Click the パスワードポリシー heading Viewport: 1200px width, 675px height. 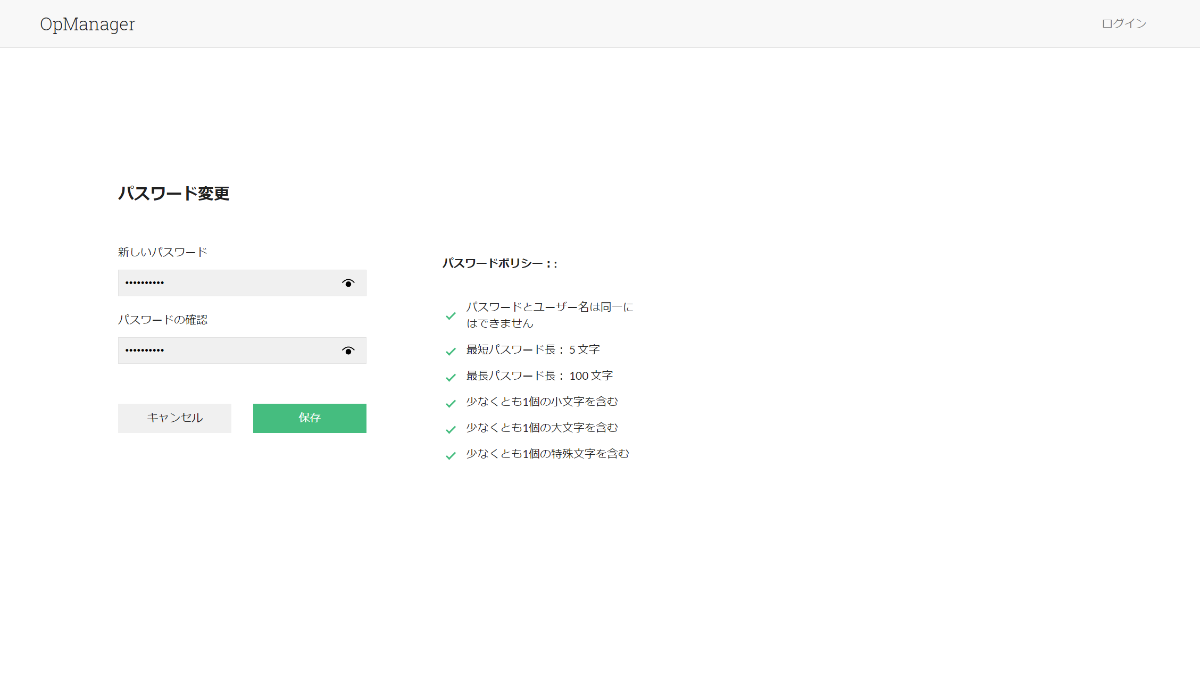[x=499, y=263]
